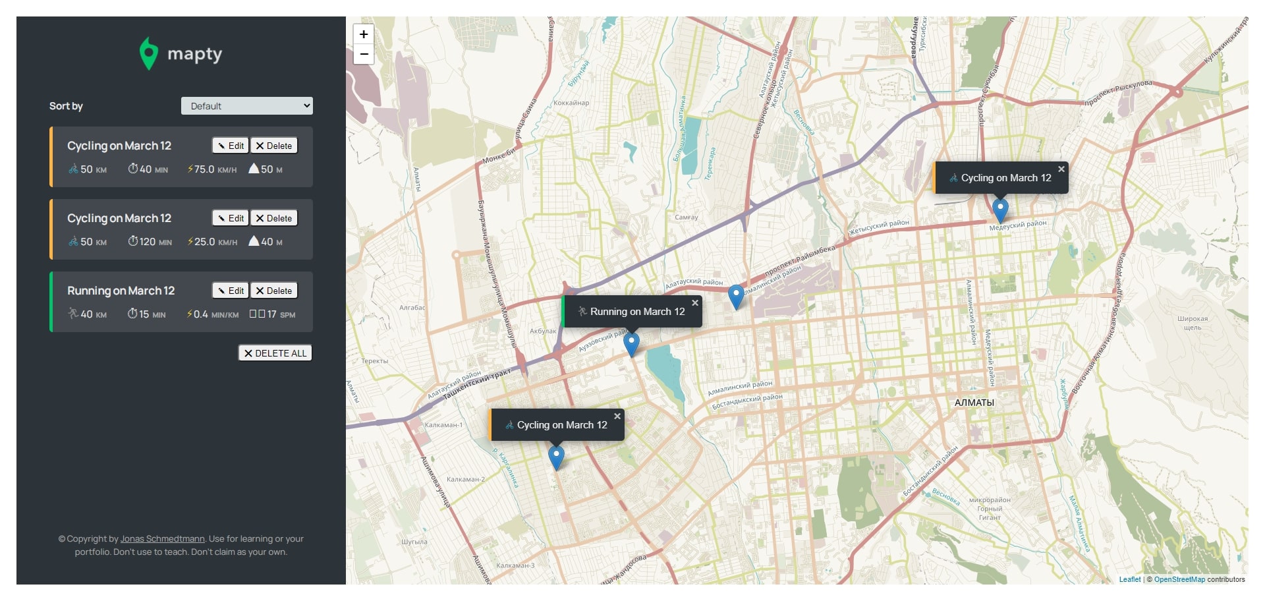Open the OpenStreetMap contributors link

tap(1179, 580)
